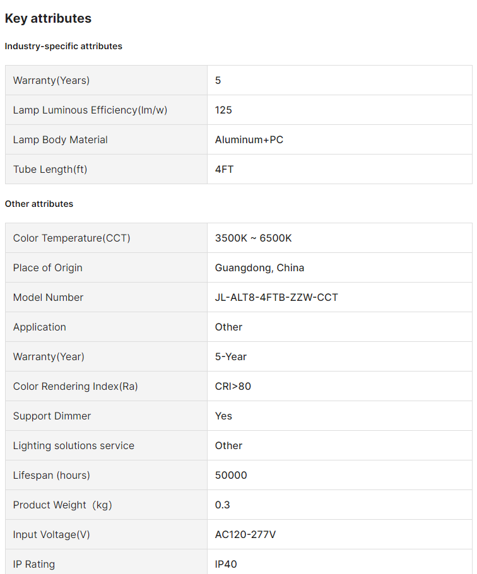
Task: Click the Lifespan value 50000
Action: (x=231, y=475)
